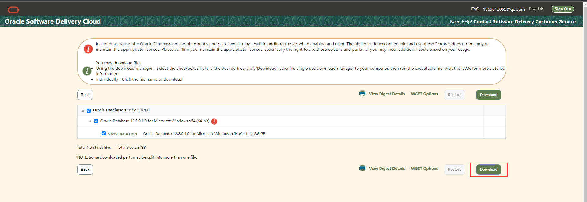The image size is (587, 202).
Task: Click the Oracle logo icon
Action: point(13,10)
